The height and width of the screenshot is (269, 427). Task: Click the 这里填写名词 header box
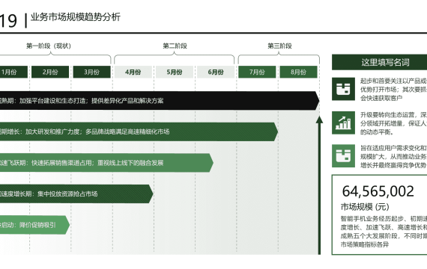(379, 62)
